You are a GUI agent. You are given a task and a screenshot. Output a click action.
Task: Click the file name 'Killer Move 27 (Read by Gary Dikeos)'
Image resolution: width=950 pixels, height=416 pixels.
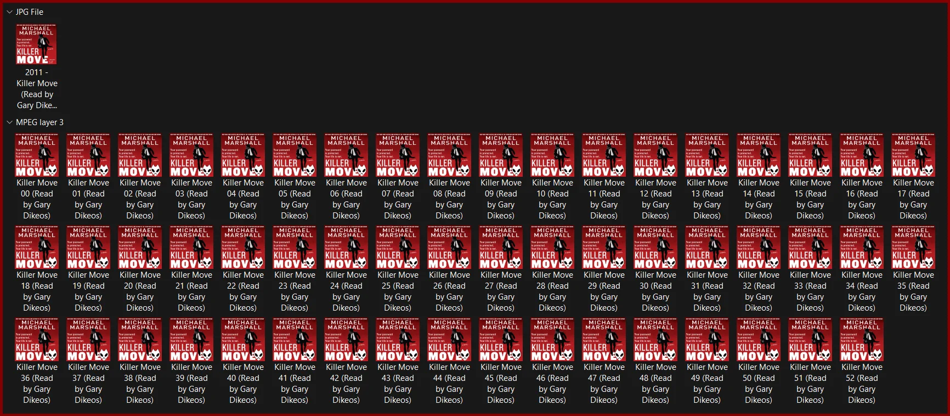[x=501, y=291]
